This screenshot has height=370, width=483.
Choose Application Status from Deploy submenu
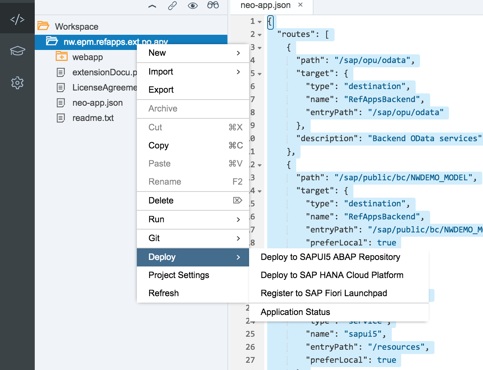tap(339, 312)
